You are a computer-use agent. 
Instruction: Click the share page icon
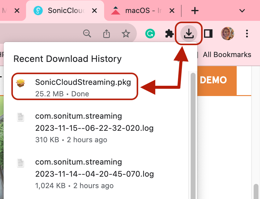click(107, 34)
